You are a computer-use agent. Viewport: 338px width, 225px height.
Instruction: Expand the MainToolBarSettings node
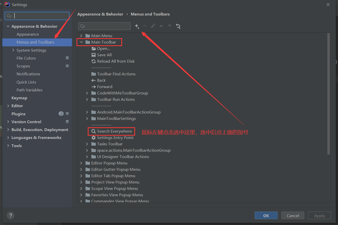[87, 119]
